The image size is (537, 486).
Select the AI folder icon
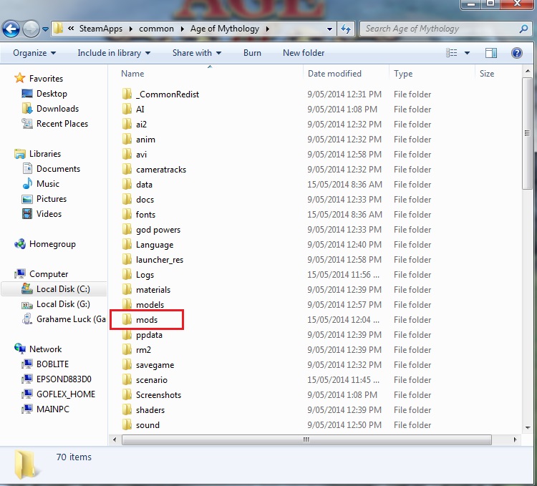(x=127, y=109)
